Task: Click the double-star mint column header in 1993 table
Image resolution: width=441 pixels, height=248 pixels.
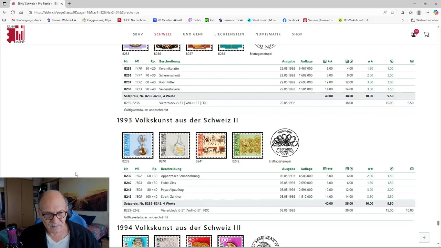Action: click(x=370, y=169)
